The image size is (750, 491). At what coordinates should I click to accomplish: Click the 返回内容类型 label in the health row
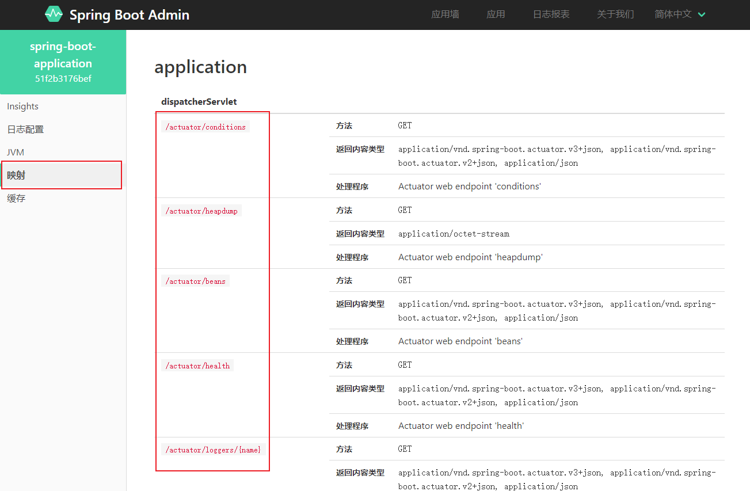(360, 389)
